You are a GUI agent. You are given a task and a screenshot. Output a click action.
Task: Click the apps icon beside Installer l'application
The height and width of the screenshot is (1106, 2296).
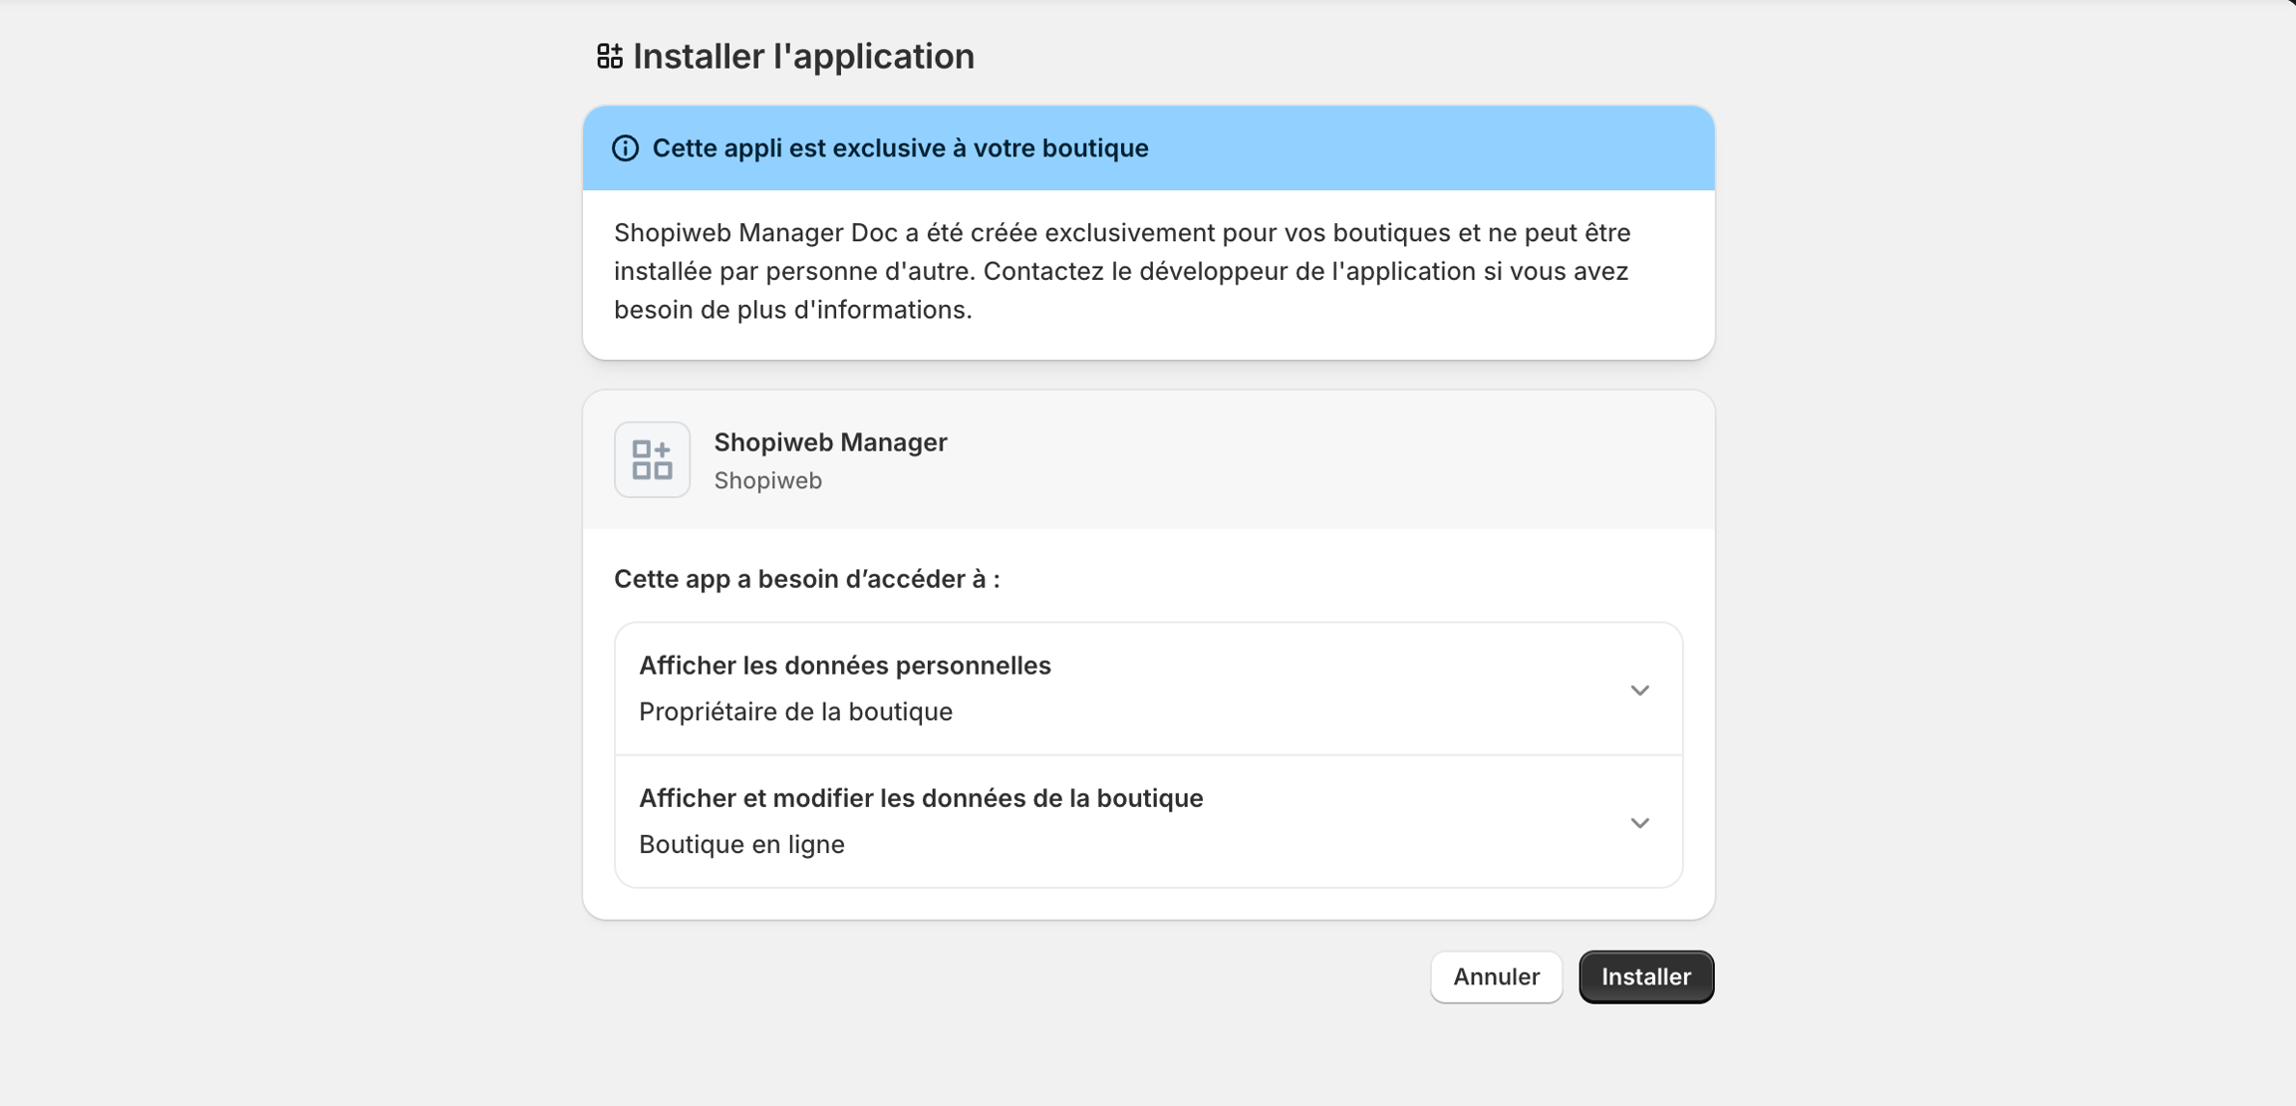click(609, 56)
